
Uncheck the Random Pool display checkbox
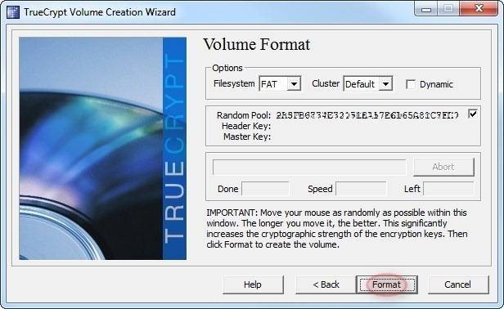[473, 114]
